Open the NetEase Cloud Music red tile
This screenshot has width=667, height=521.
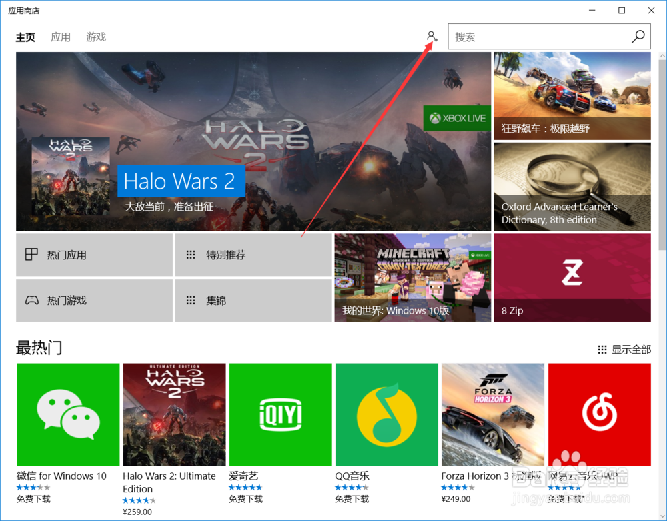click(600, 414)
